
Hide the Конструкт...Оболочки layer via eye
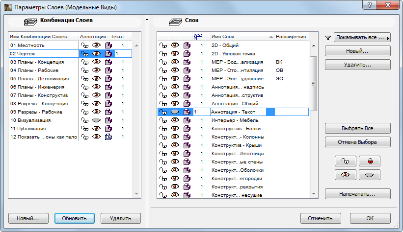click(175, 170)
